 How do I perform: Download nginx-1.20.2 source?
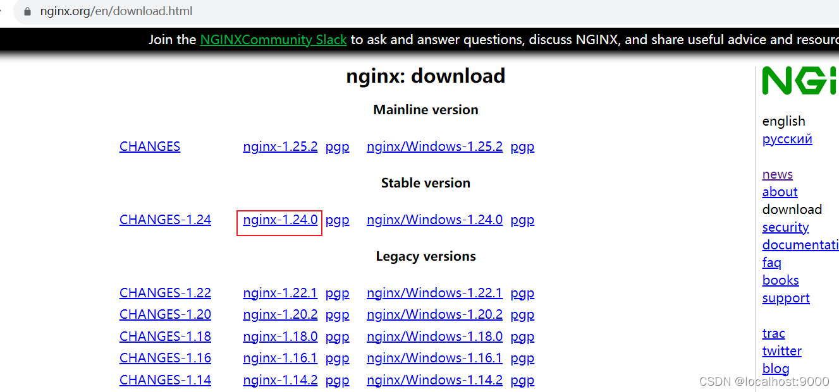(x=280, y=314)
